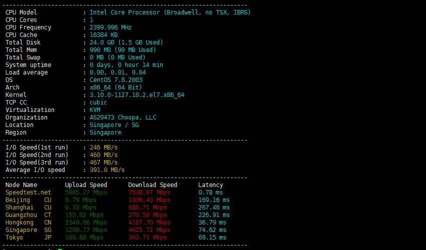Click the Region value Singapore

[x=105, y=132]
